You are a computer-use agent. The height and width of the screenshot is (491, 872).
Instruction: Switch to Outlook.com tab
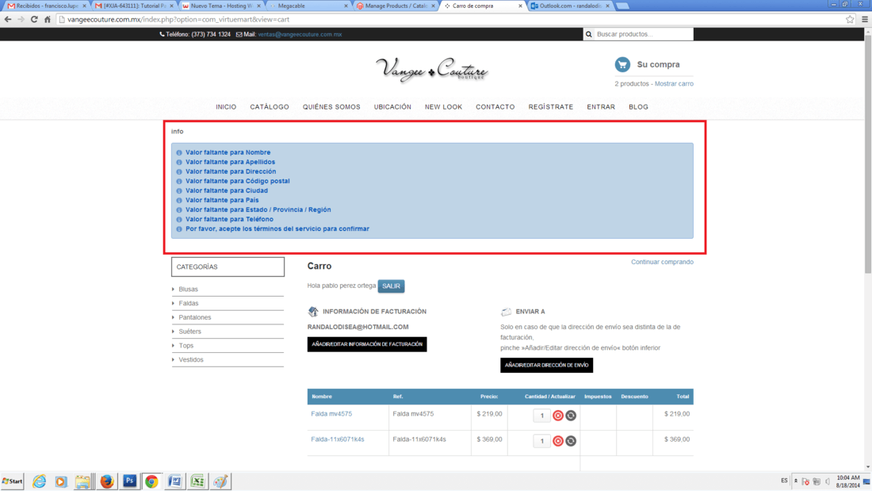click(x=570, y=6)
